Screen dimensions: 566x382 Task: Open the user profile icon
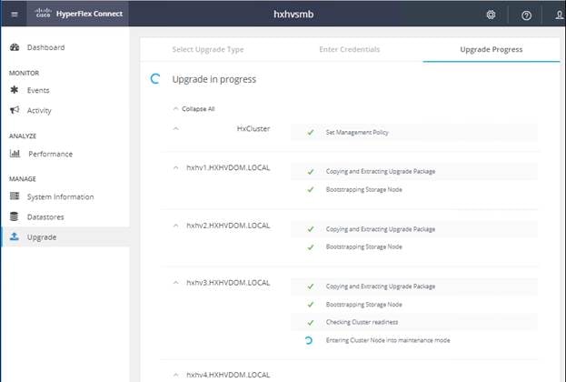click(559, 15)
